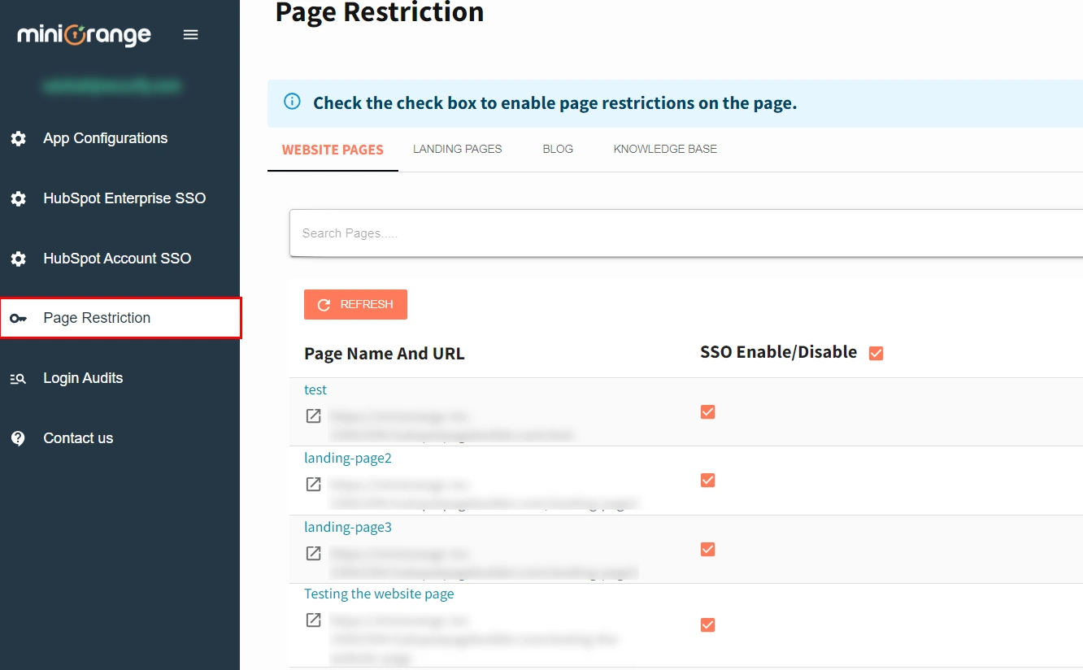Switch to the Knowledge Base tab
This screenshot has width=1083, height=670.
coord(665,149)
